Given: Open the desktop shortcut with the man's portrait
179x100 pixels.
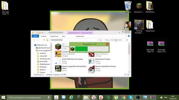Looking at the screenshot, I should tap(128, 25).
